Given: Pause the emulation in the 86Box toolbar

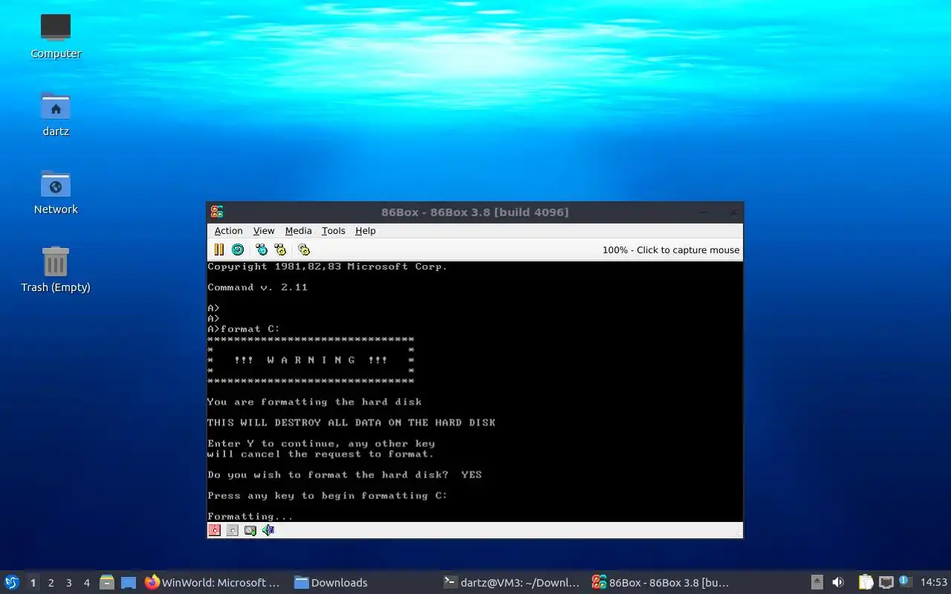Looking at the screenshot, I should [x=219, y=249].
